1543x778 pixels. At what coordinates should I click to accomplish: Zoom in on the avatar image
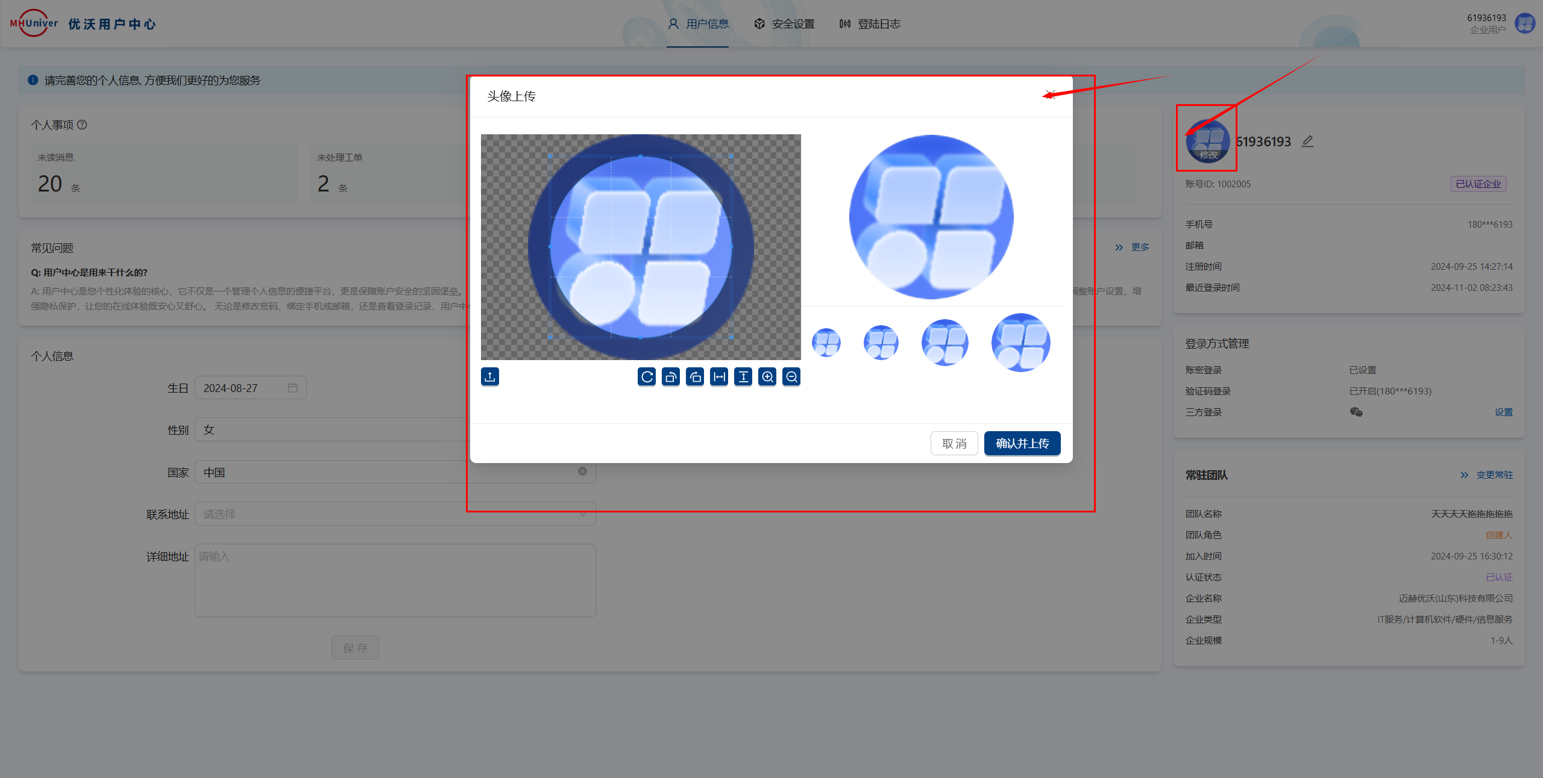[767, 377]
